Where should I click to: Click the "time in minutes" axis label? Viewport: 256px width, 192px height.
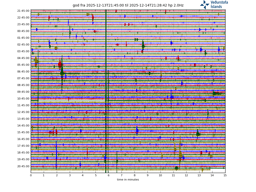128,180
